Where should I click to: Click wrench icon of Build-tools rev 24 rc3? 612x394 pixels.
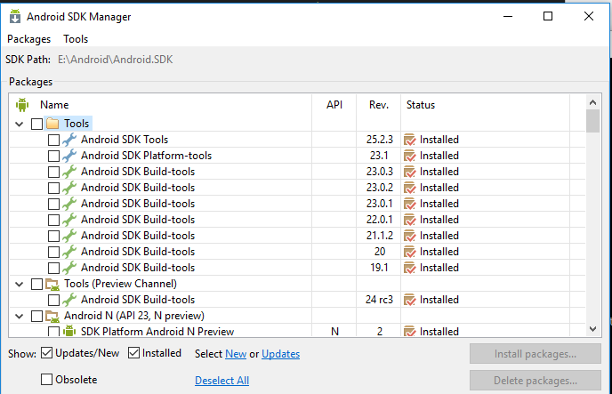(69, 300)
